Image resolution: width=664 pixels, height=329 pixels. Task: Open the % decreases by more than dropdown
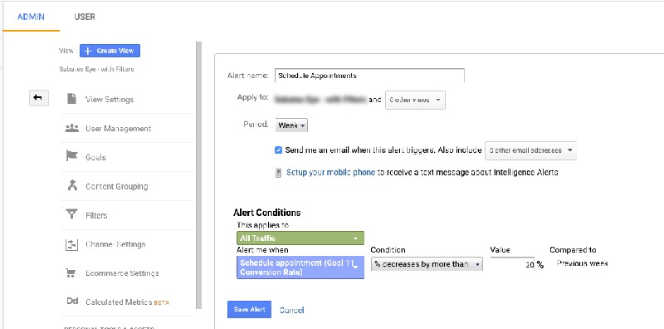[427, 264]
